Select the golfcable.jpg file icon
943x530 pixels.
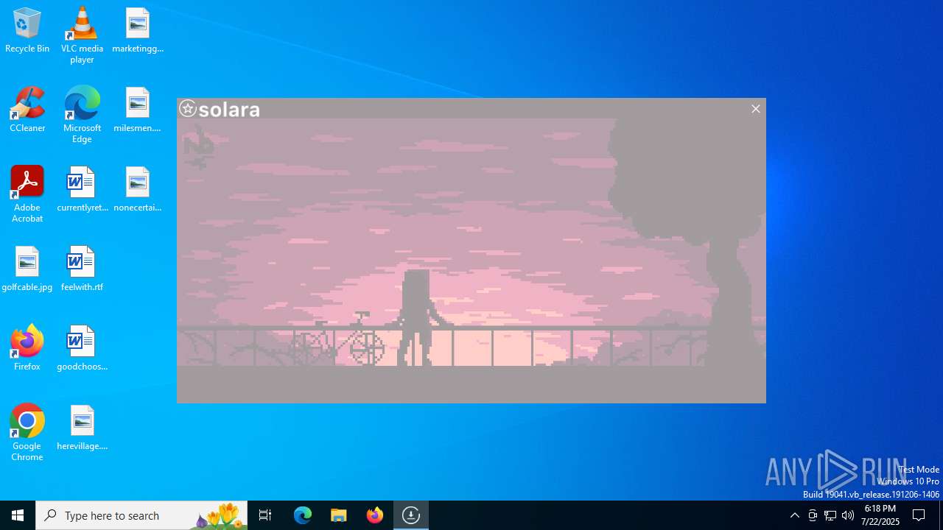27,269
